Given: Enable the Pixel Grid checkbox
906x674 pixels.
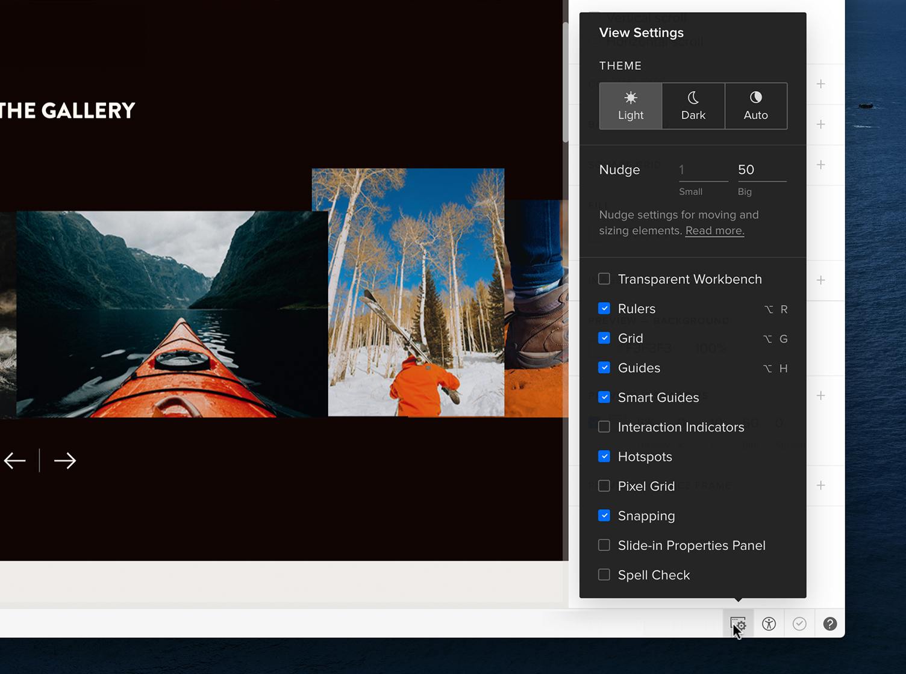Looking at the screenshot, I should pos(604,486).
